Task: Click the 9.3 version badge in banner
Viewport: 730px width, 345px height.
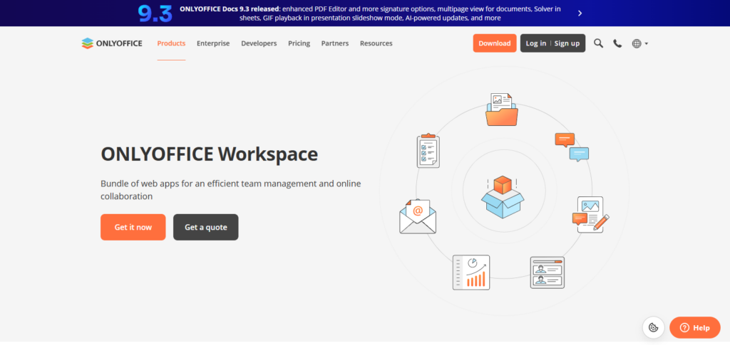Action: coord(155,14)
